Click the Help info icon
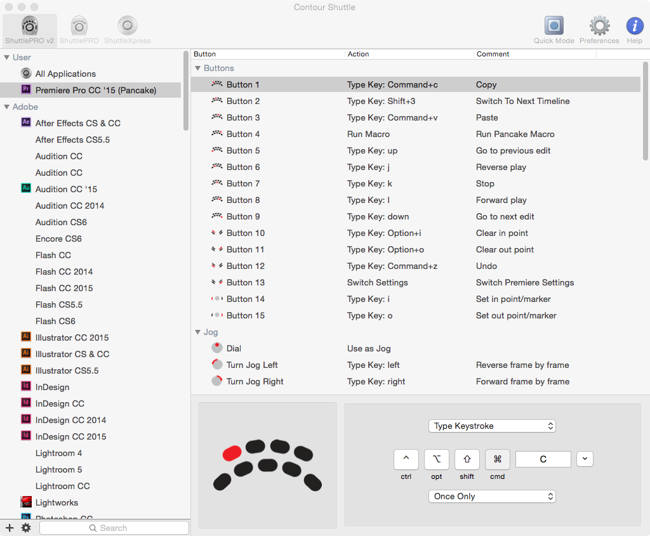 [x=634, y=29]
